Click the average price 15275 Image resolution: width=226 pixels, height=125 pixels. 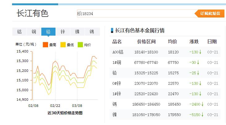173,73
